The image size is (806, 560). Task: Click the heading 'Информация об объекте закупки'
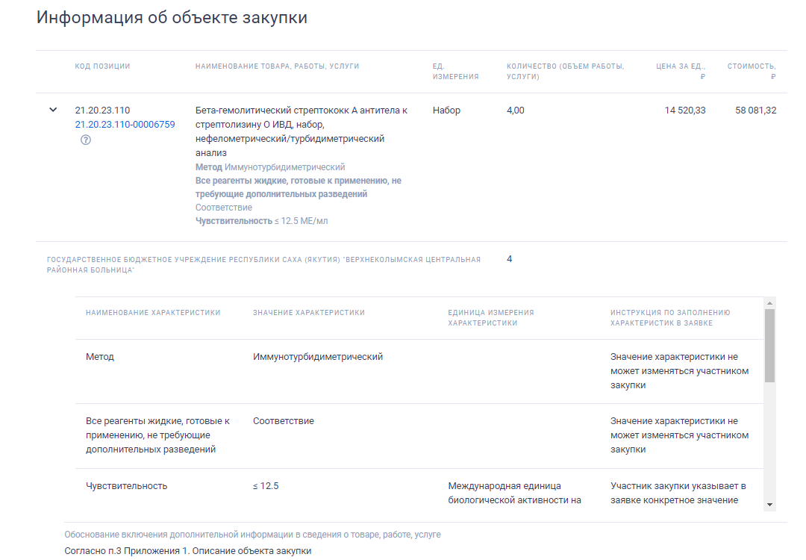coord(172,17)
